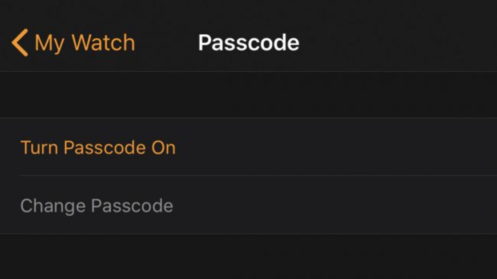This screenshot has width=497, height=279.
Task: Open Change Passcode option
Action: point(97,206)
